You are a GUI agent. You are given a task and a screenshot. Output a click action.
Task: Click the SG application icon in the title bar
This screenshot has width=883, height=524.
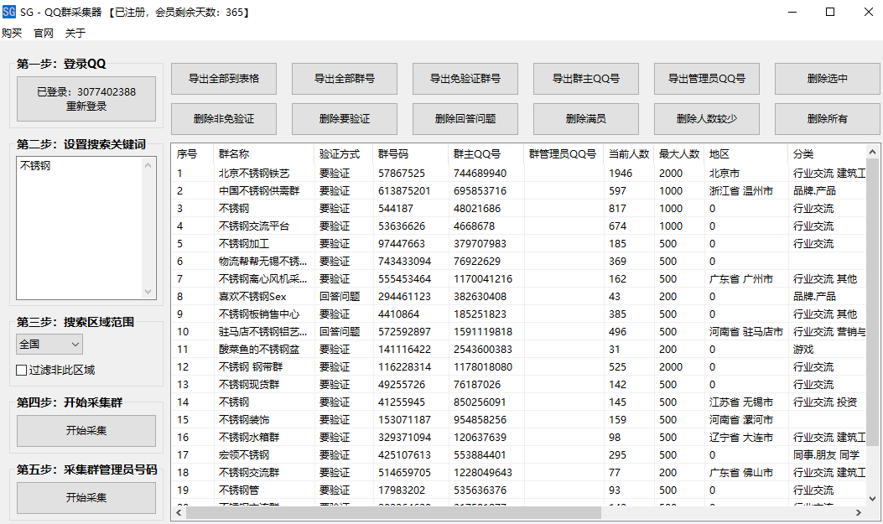coord(11,12)
